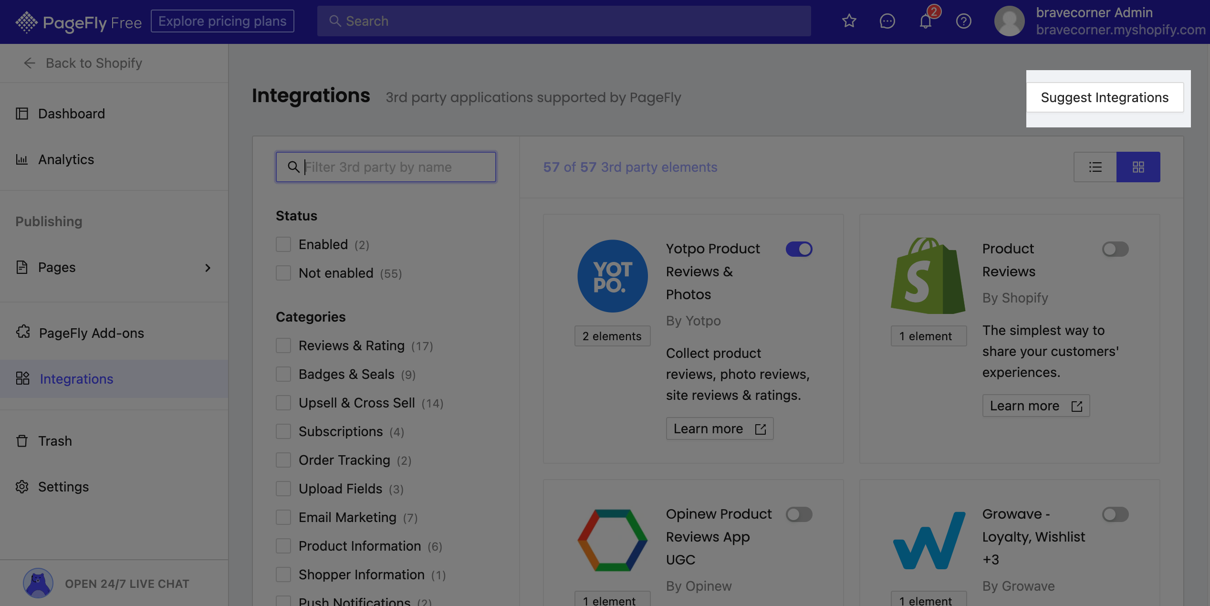The image size is (1210, 606).
Task: Click the Analytics chart icon
Action: (22, 159)
